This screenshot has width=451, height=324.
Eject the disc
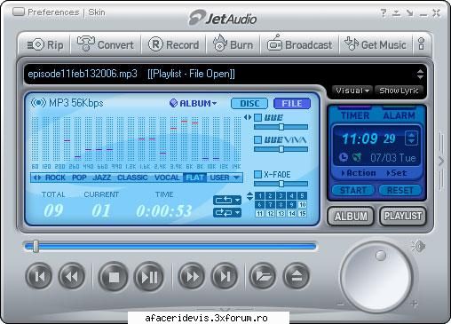click(x=297, y=277)
